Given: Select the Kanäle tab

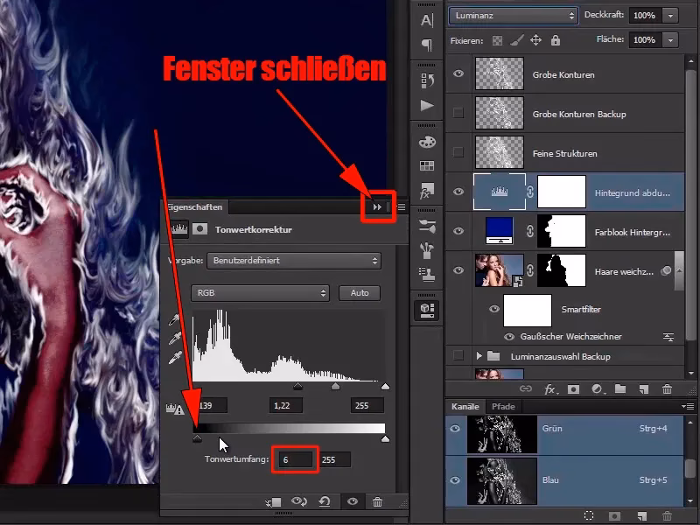Looking at the screenshot, I should (x=465, y=407).
